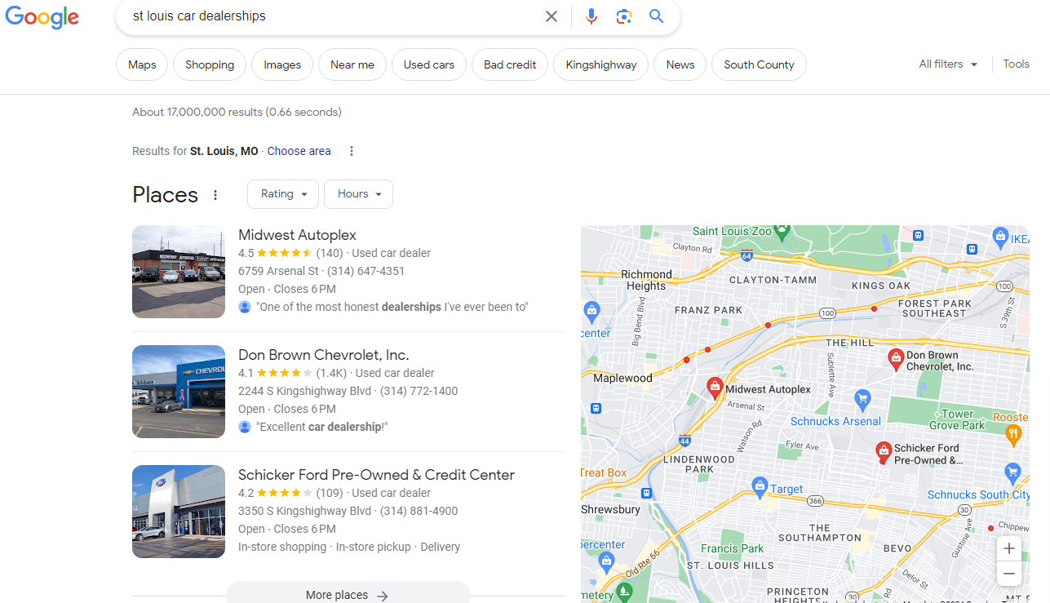
Task: Click the Google logo
Action: pyautogui.click(x=42, y=18)
